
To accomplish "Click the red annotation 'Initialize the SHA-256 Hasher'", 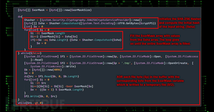I will point(180,19).
